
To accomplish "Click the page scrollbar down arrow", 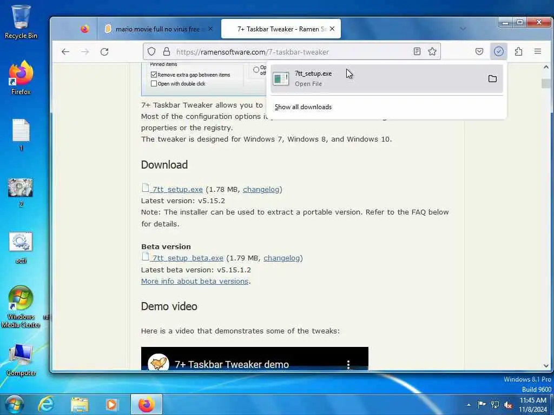I will coord(546,366).
